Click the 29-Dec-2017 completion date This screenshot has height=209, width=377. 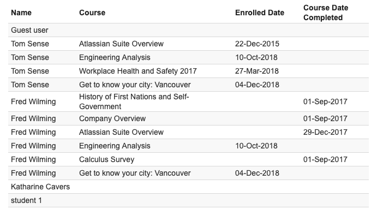pyautogui.click(x=325, y=132)
